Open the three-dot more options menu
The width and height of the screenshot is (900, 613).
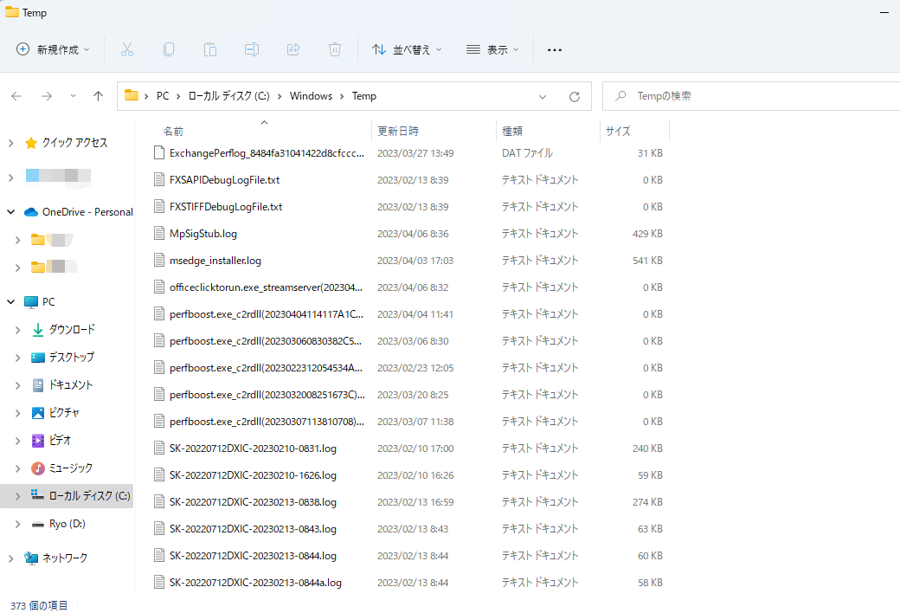click(555, 49)
